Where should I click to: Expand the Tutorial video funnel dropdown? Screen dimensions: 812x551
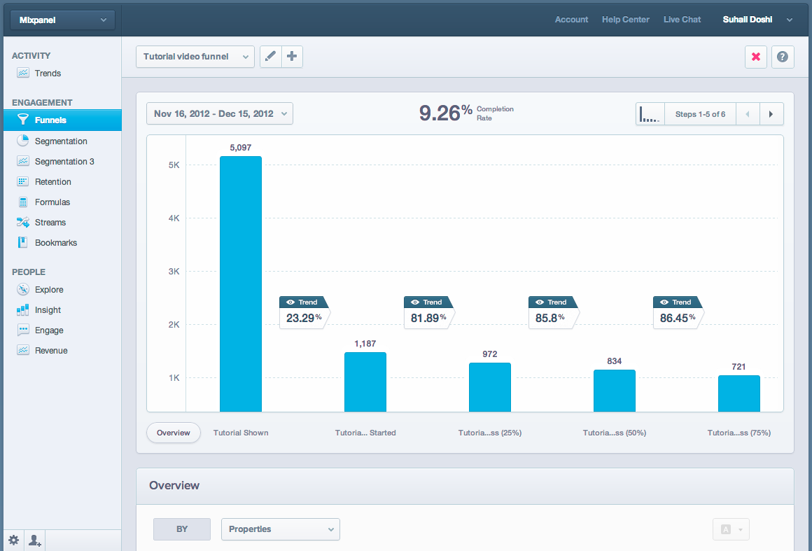click(x=195, y=57)
